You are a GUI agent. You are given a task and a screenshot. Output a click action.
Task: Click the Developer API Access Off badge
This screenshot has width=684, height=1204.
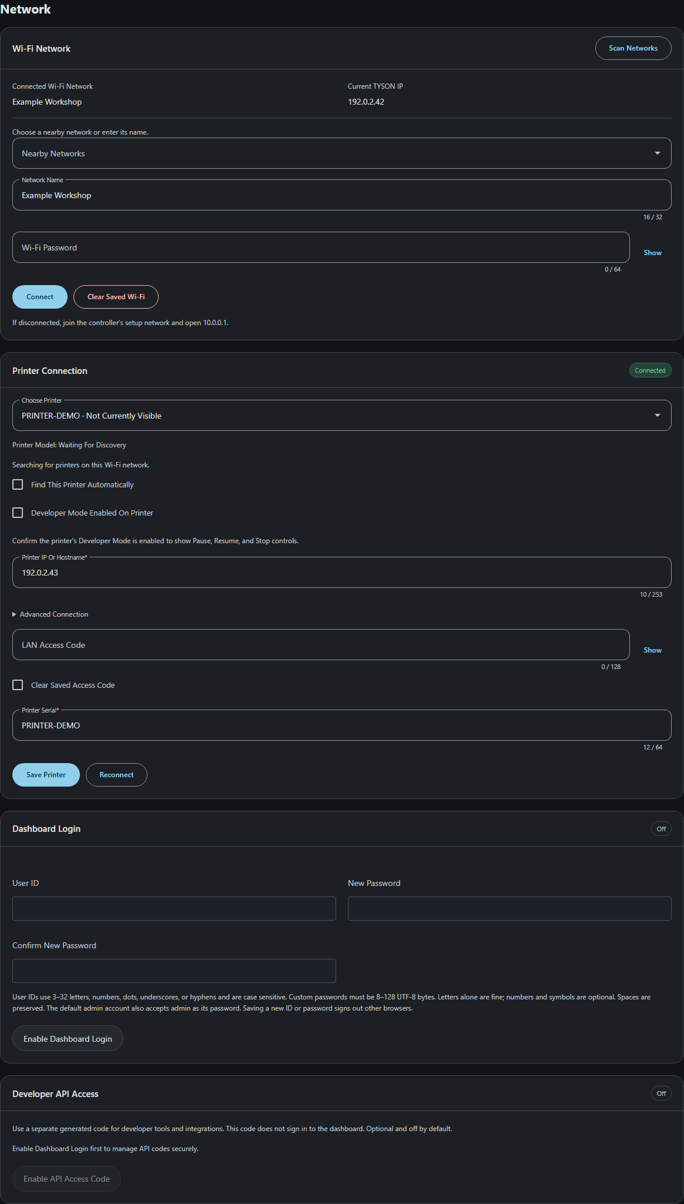pyautogui.click(x=661, y=1093)
